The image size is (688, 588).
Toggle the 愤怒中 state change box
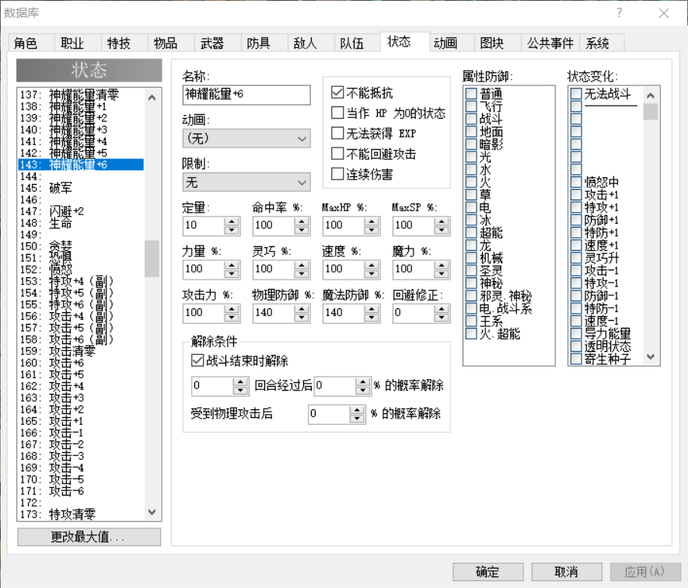tap(576, 182)
